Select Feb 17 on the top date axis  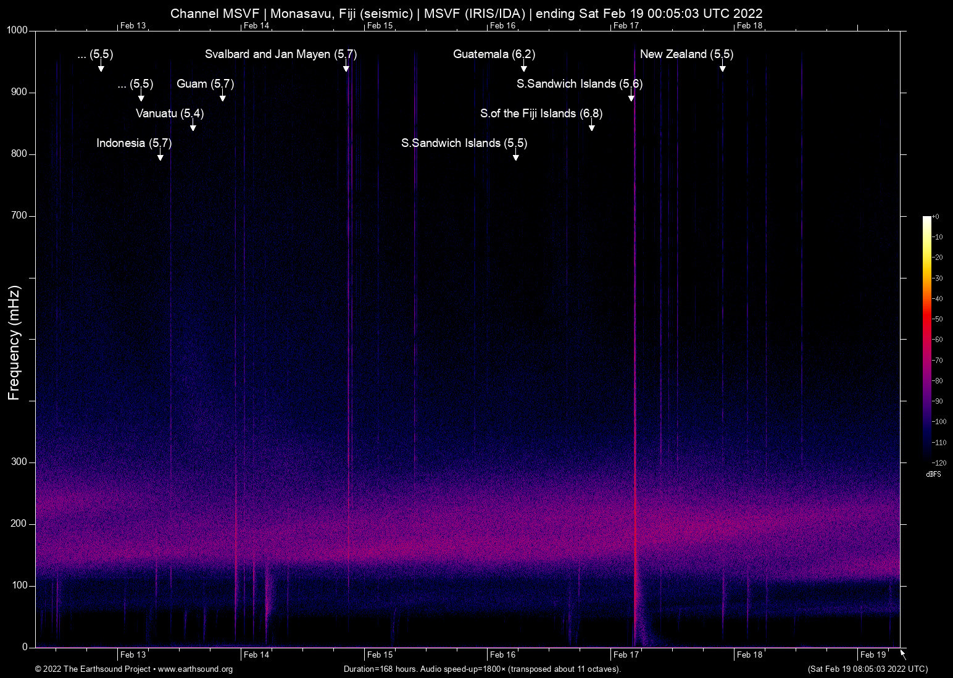pyautogui.click(x=626, y=25)
